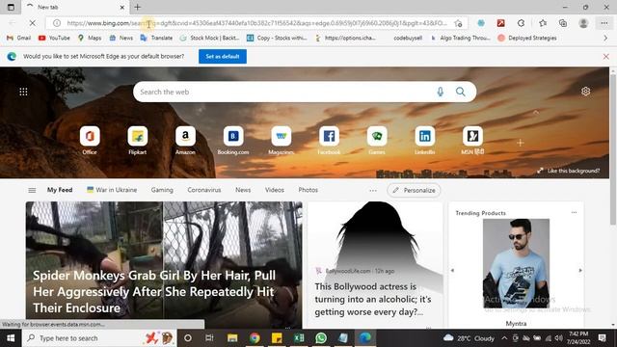Open the Collections toolbar icon

point(563,23)
